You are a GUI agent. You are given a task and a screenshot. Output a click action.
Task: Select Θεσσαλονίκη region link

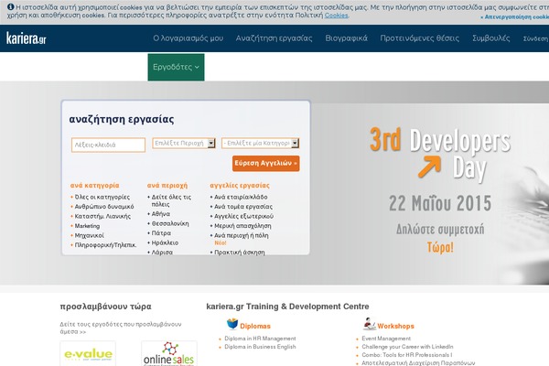170,223
